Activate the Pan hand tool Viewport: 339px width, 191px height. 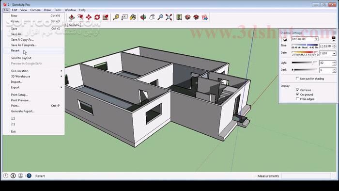pos(152,17)
